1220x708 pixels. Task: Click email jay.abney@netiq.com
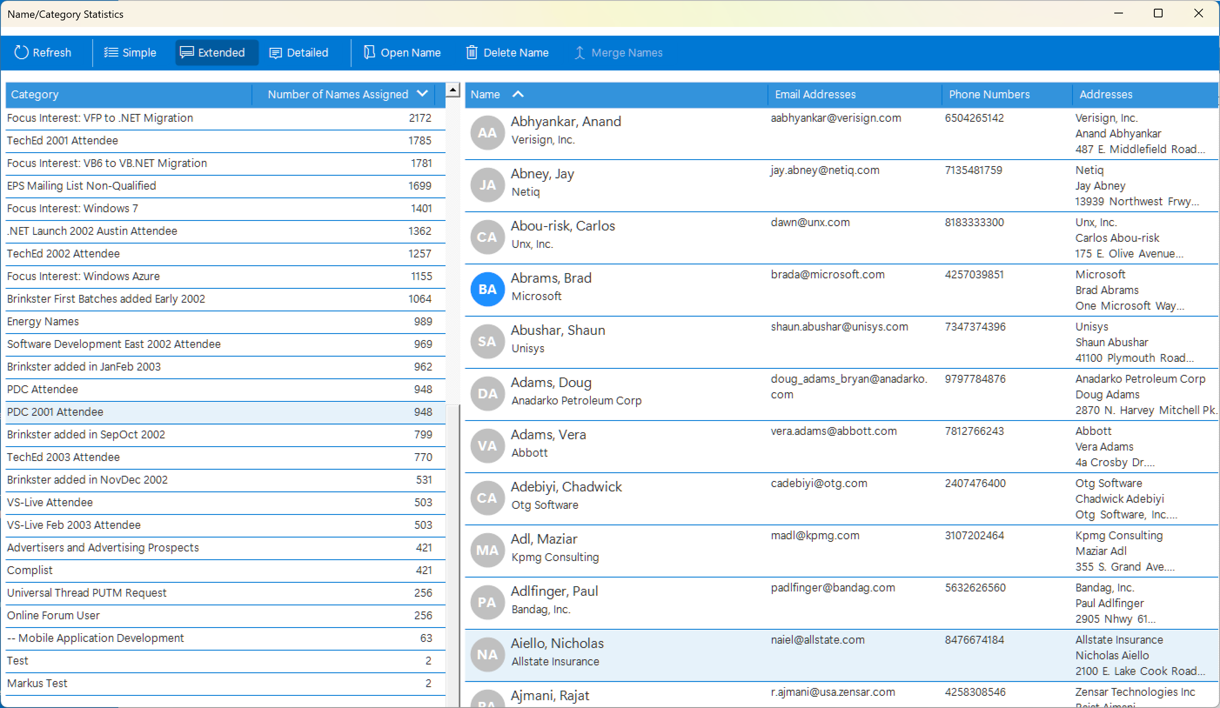pyautogui.click(x=825, y=170)
